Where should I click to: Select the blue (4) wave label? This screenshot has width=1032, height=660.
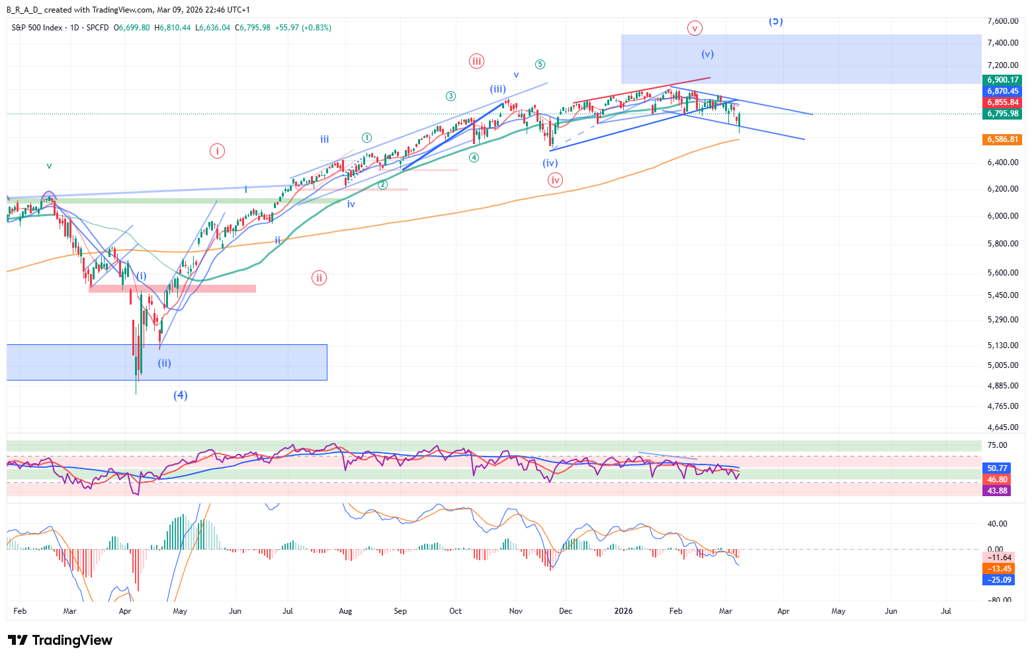coord(181,395)
